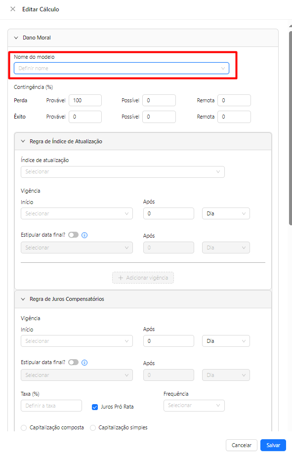
Task: Collapse Regra de Índice de Atualização section
Action: [23, 141]
